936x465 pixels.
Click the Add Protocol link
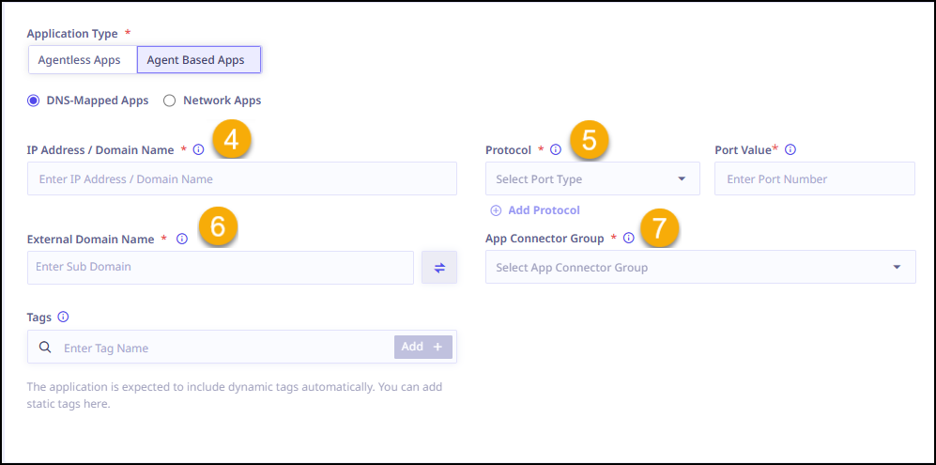(x=535, y=210)
